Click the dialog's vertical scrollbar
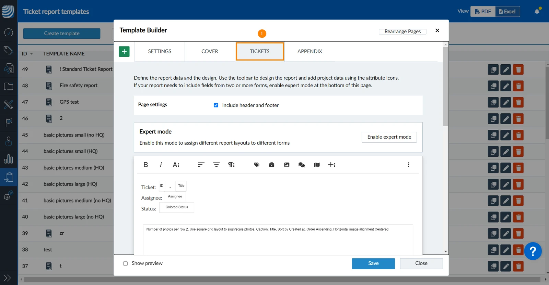 click(445, 87)
